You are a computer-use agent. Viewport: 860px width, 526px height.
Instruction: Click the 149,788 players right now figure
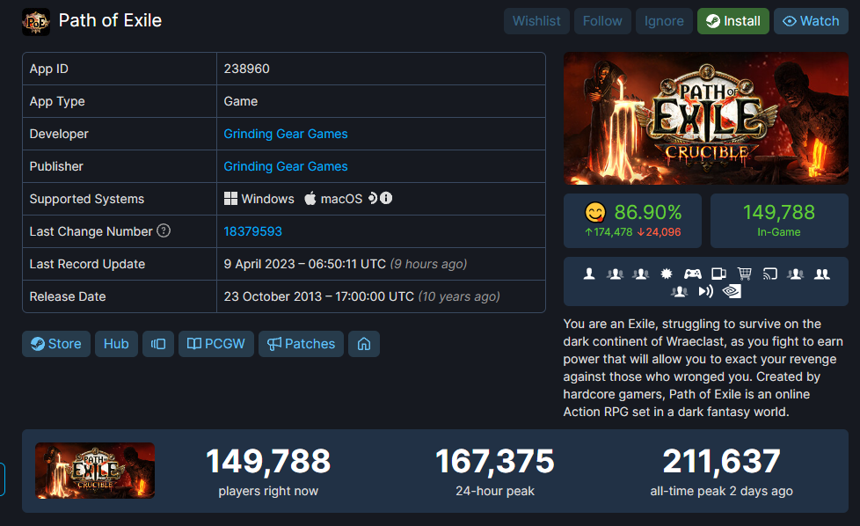[x=268, y=461]
